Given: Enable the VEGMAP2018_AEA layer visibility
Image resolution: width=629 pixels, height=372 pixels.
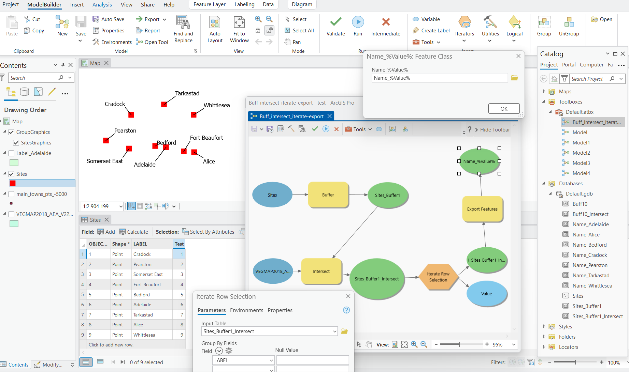Looking at the screenshot, I should [x=11, y=214].
